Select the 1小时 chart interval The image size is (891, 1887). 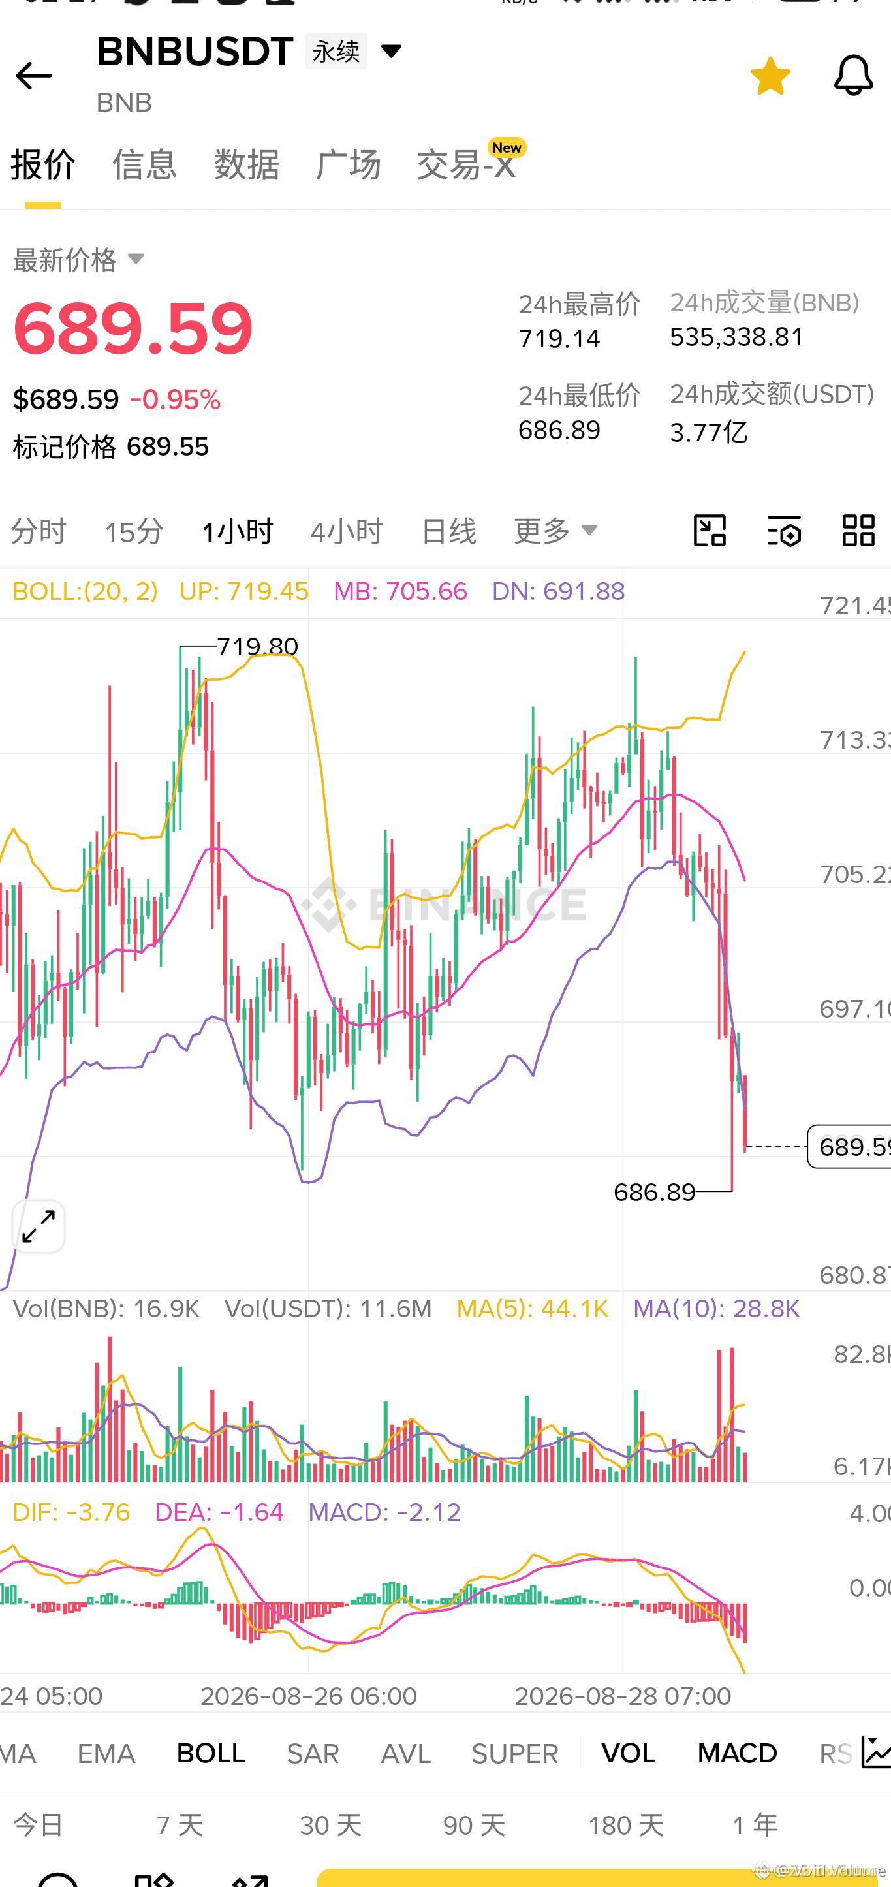(238, 531)
